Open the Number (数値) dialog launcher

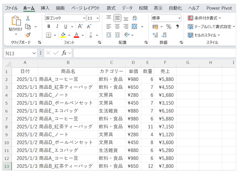pyautogui.click(x=181, y=42)
